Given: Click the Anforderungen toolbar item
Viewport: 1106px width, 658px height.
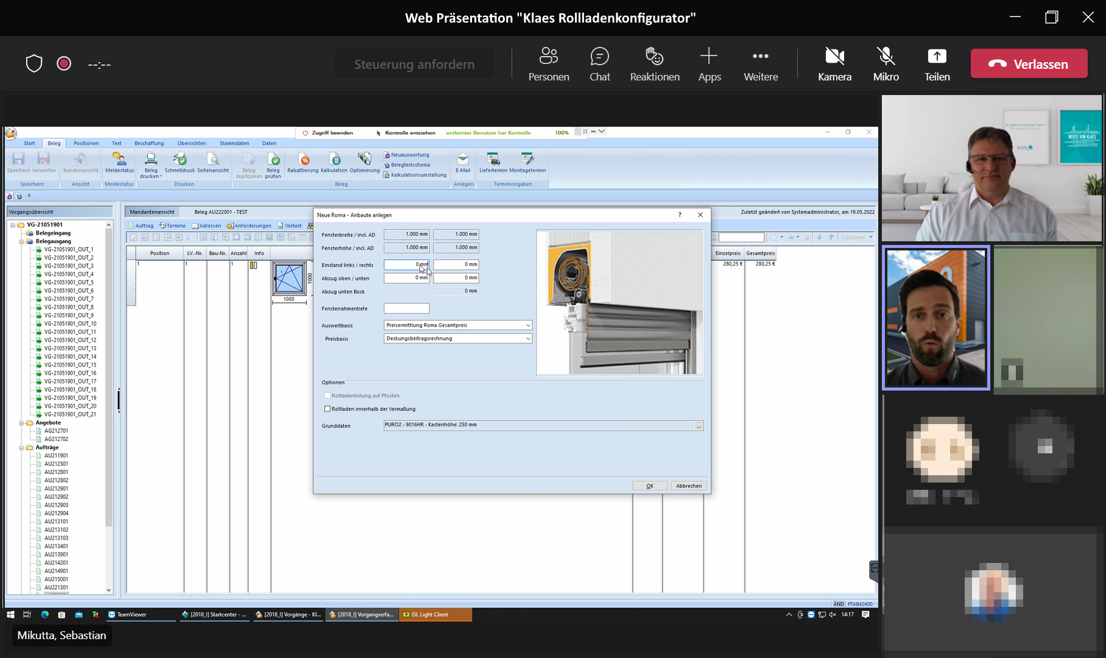Looking at the screenshot, I should click(249, 225).
